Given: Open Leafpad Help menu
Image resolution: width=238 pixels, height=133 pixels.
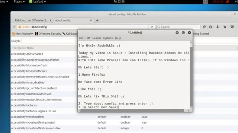Looking at the screenshot, I should point(118,38).
